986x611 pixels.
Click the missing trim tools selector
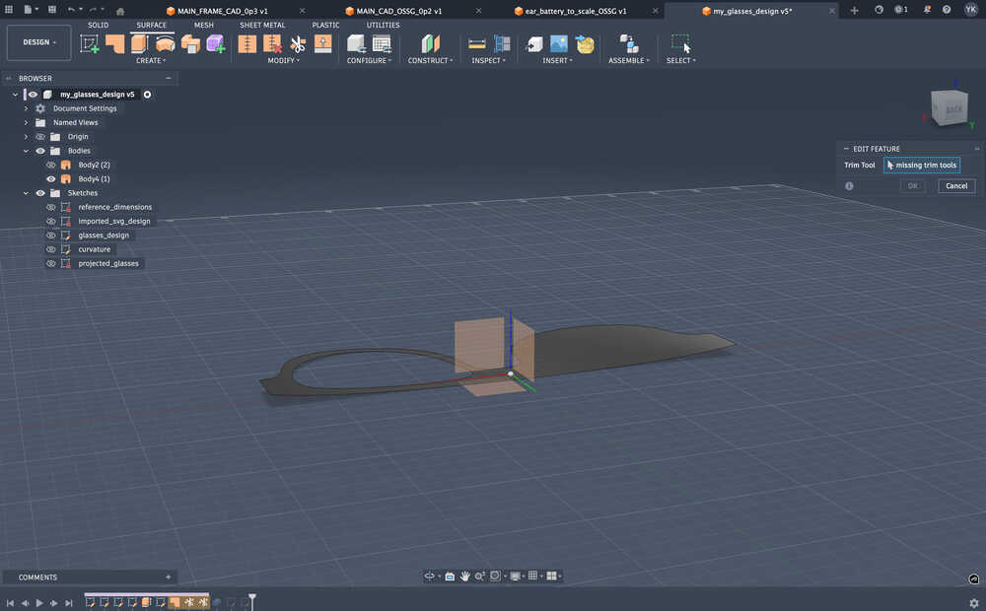click(x=922, y=166)
